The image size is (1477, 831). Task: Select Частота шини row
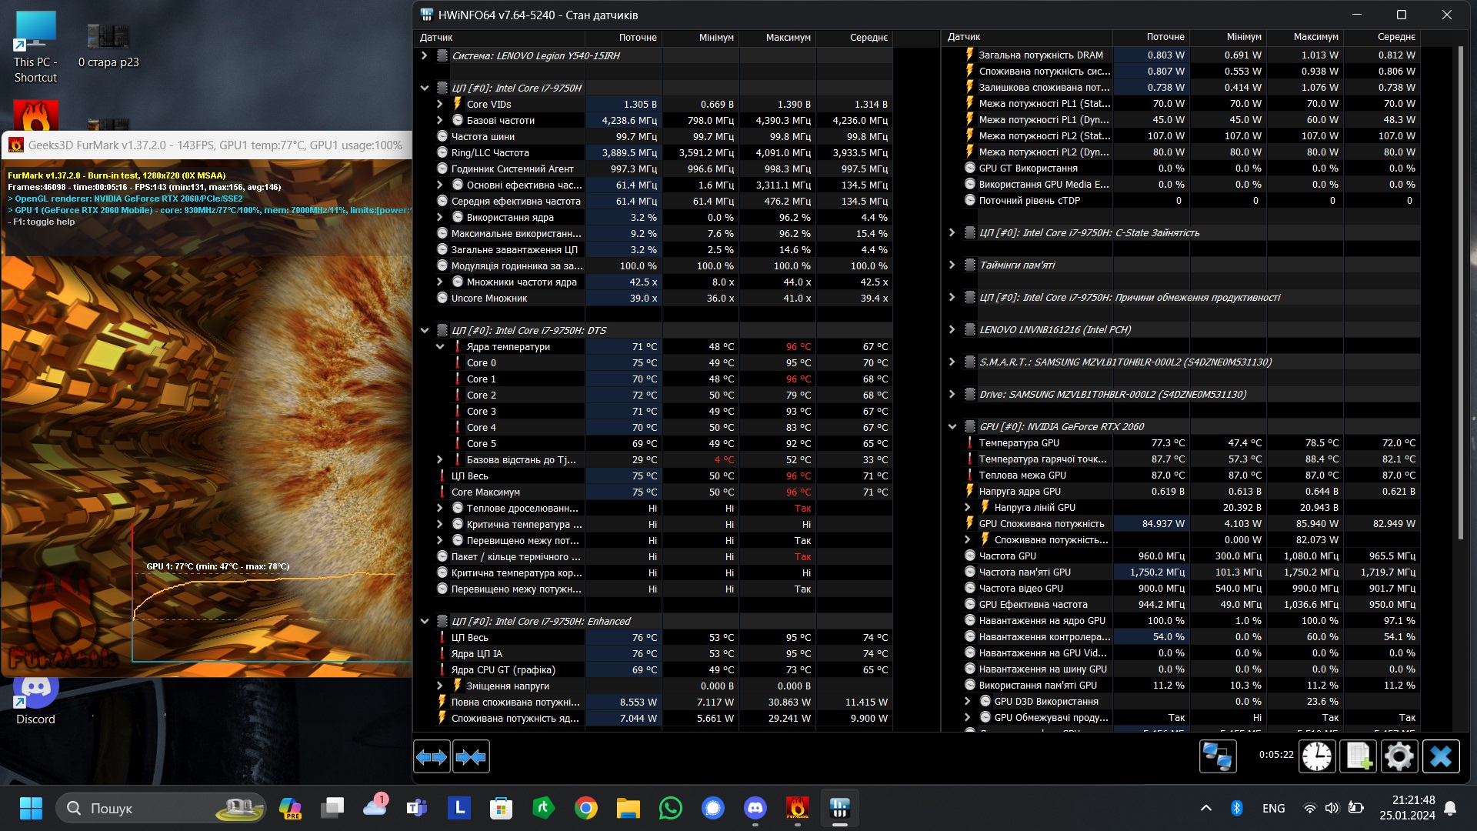pyautogui.click(x=654, y=136)
